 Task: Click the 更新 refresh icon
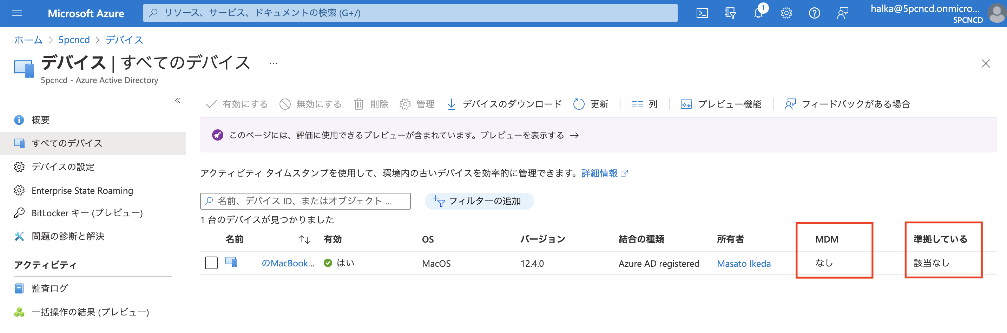pos(579,104)
